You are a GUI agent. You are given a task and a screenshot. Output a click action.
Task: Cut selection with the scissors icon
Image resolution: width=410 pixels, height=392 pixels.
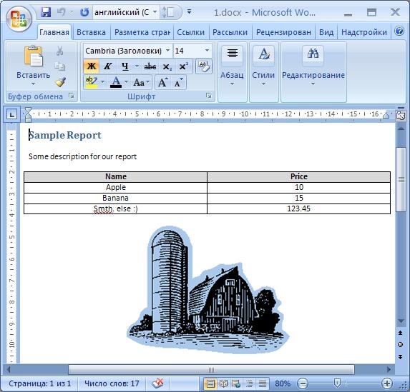click(x=60, y=51)
